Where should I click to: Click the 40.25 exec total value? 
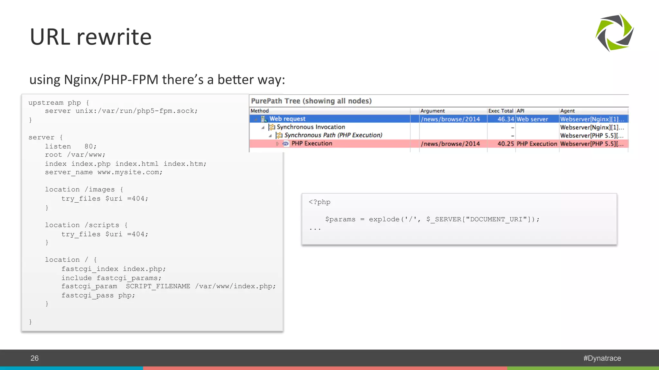coord(506,144)
